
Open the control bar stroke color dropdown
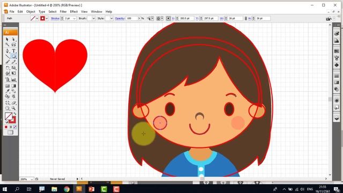[47, 19]
